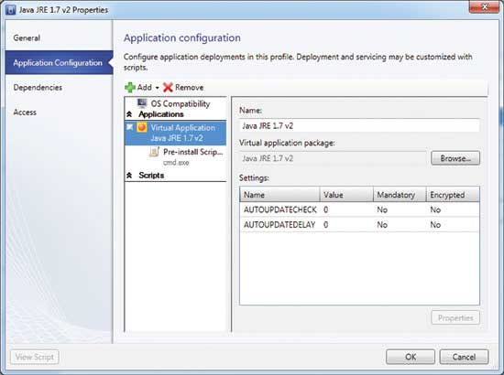Open the Add dropdown arrow
Image resolution: width=504 pixels, height=375 pixels.
click(158, 88)
